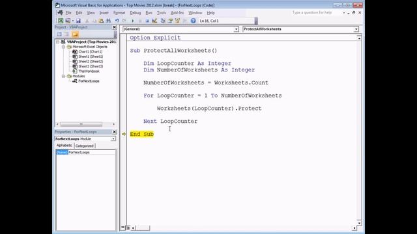417x234 pixels.
Task: Click the highlighted End Sub line
Action: click(142, 134)
